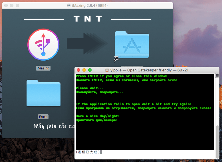The height and width of the screenshot is (162, 222).
Task: Zoom the Terminal window with green button
Action: coord(90,70)
